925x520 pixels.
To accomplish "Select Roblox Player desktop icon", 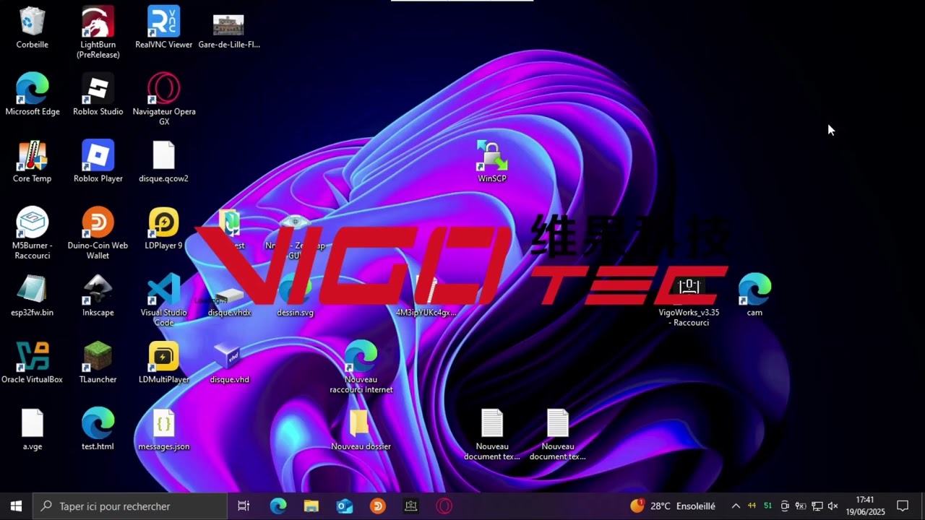I will pos(98,162).
